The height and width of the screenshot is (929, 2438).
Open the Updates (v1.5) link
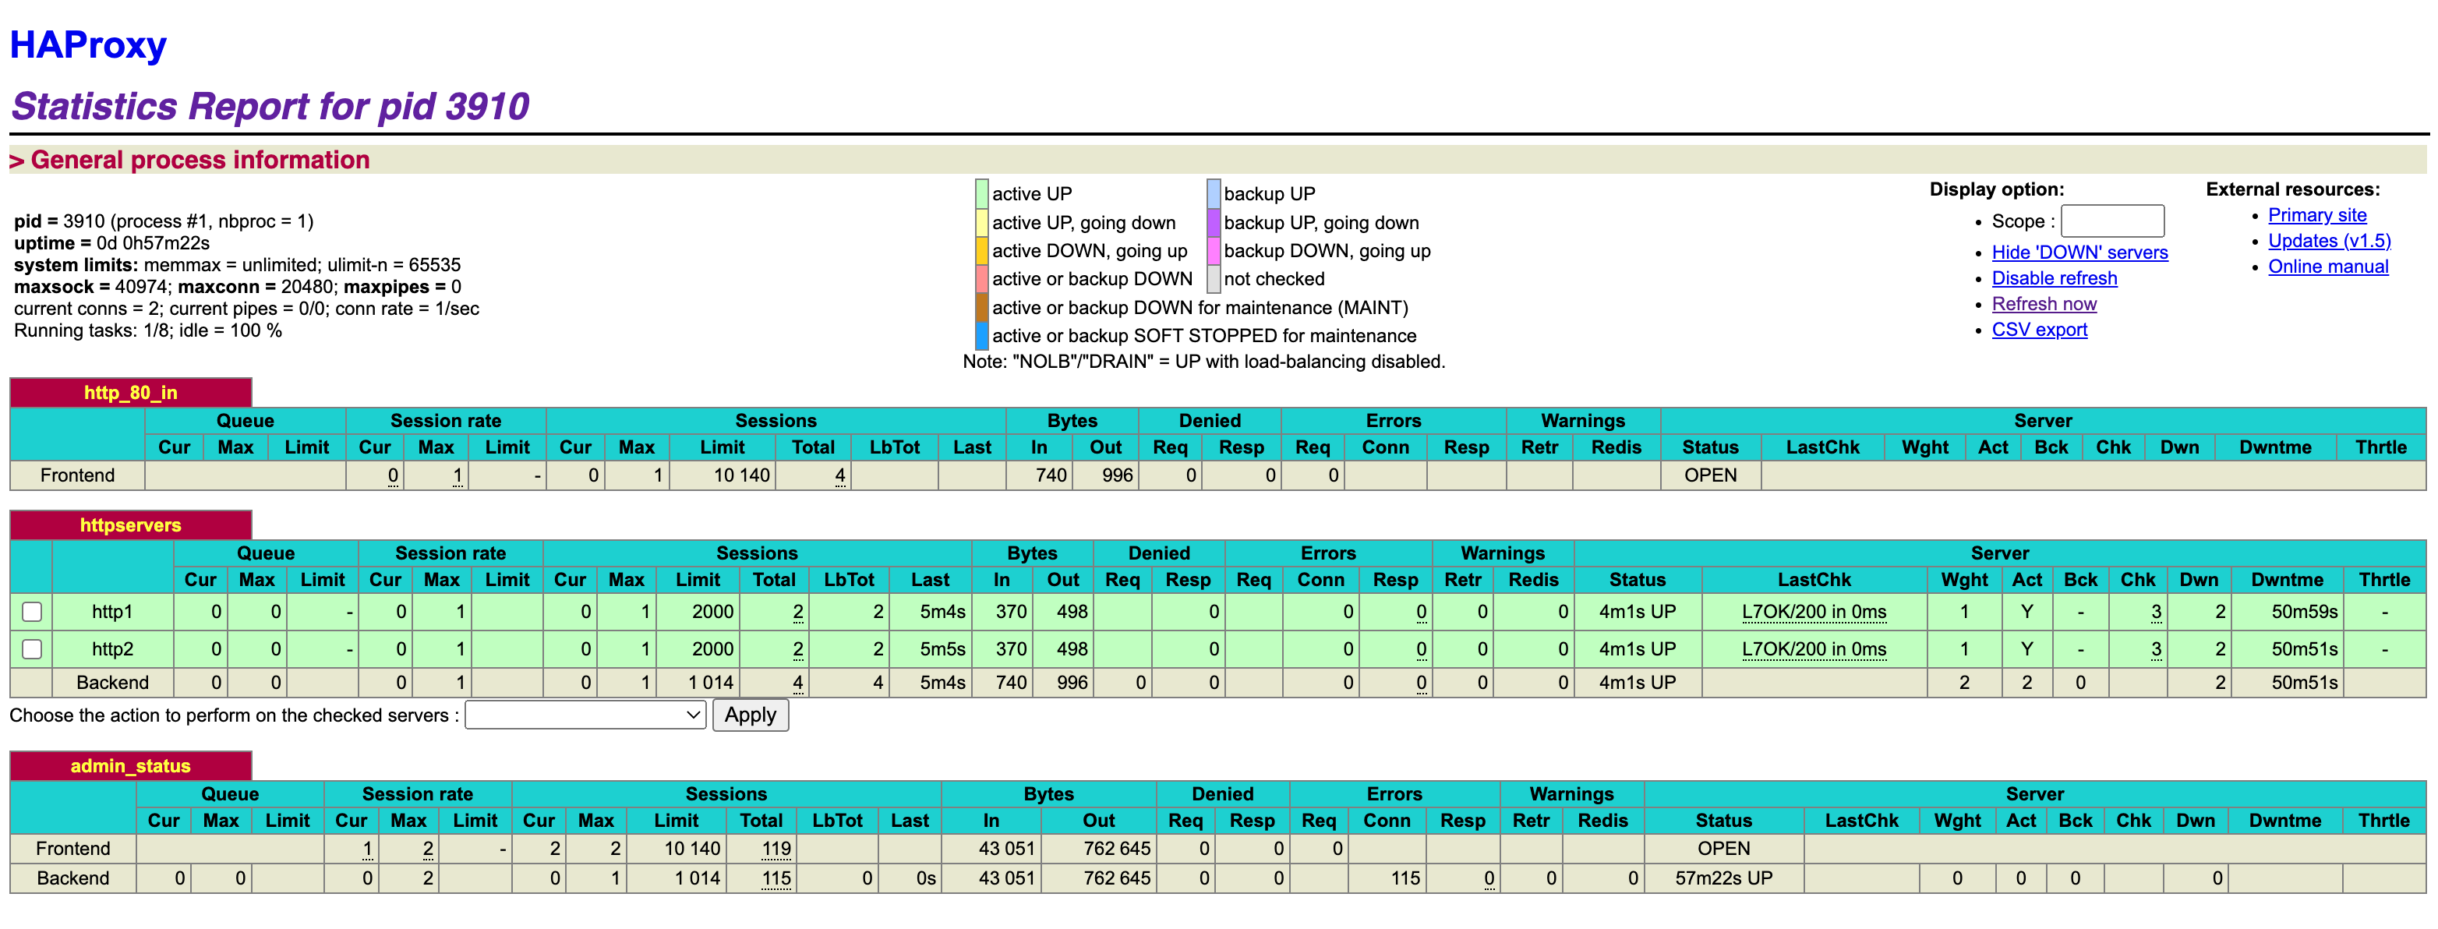2329,240
